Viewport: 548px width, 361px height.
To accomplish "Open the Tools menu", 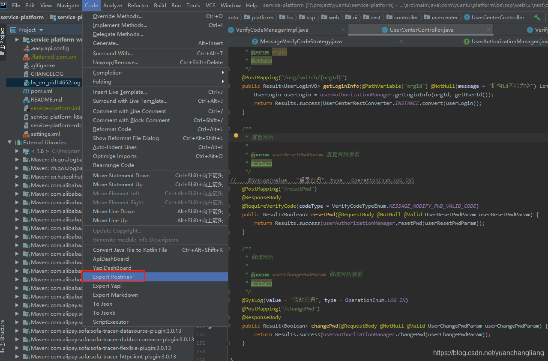I will 193,5.
